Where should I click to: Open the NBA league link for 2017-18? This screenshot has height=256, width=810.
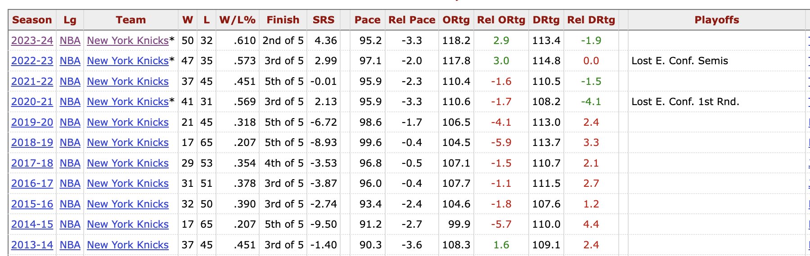[x=70, y=163]
